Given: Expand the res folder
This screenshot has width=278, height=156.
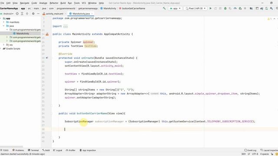Looking at the screenshot, I should pyautogui.click(x=3, y=45).
